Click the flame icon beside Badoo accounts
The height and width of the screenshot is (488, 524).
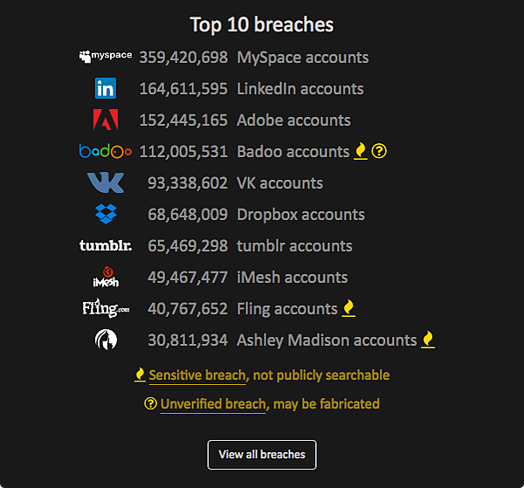pyautogui.click(x=360, y=151)
